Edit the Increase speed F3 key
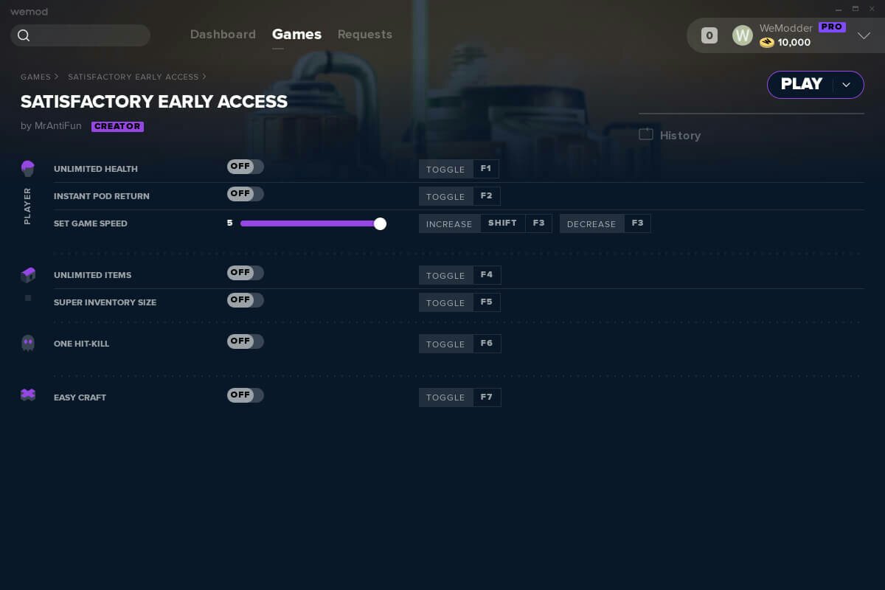The width and height of the screenshot is (885, 590). (539, 223)
